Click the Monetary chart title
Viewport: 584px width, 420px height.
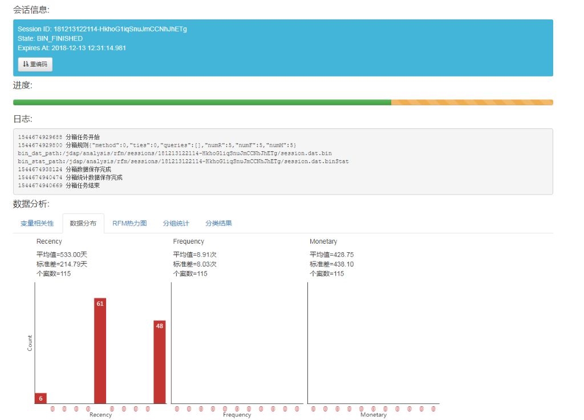(x=323, y=242)
